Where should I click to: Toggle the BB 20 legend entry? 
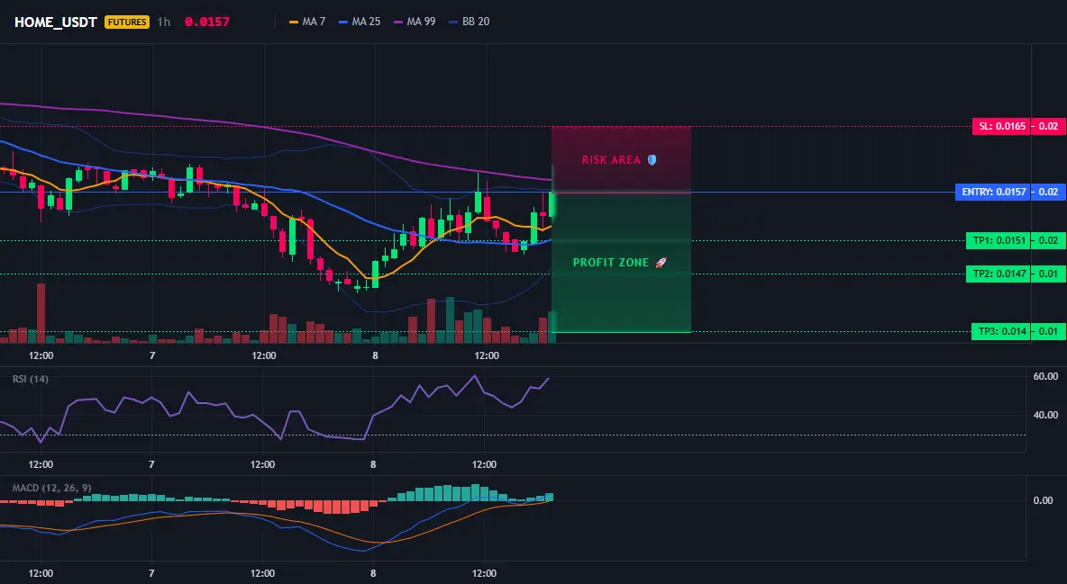pos(469,22)
